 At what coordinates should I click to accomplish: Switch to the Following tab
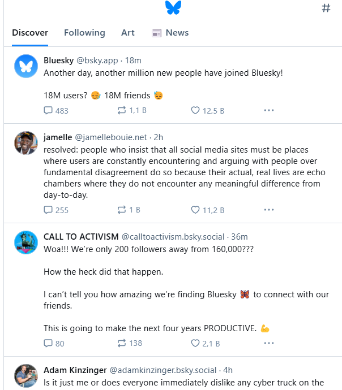[84, 33]
